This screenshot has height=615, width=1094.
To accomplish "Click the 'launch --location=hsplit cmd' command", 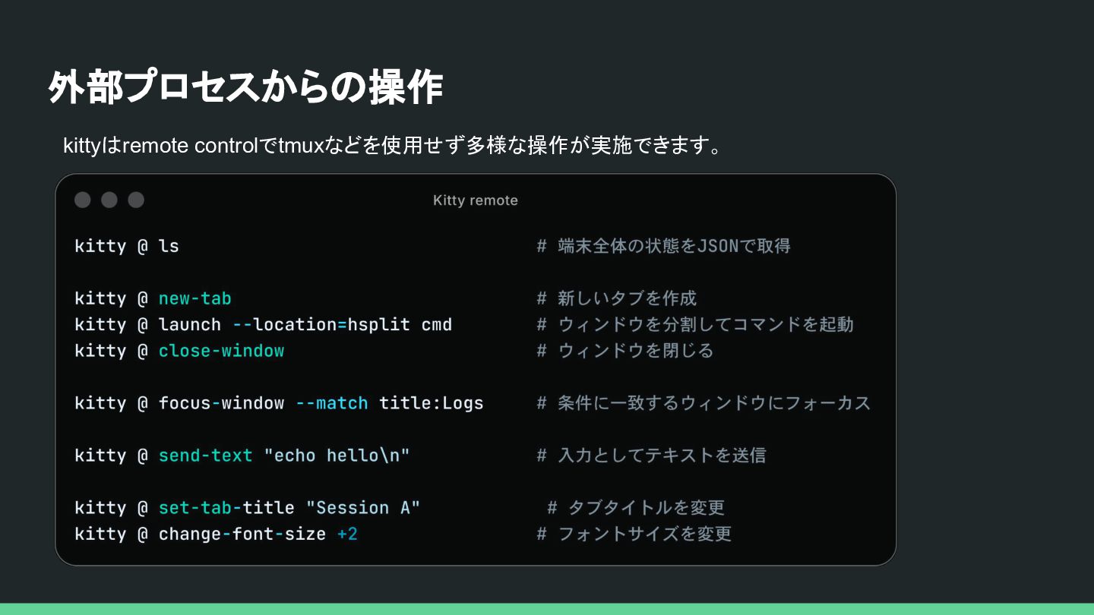I will tap(305, 325).
